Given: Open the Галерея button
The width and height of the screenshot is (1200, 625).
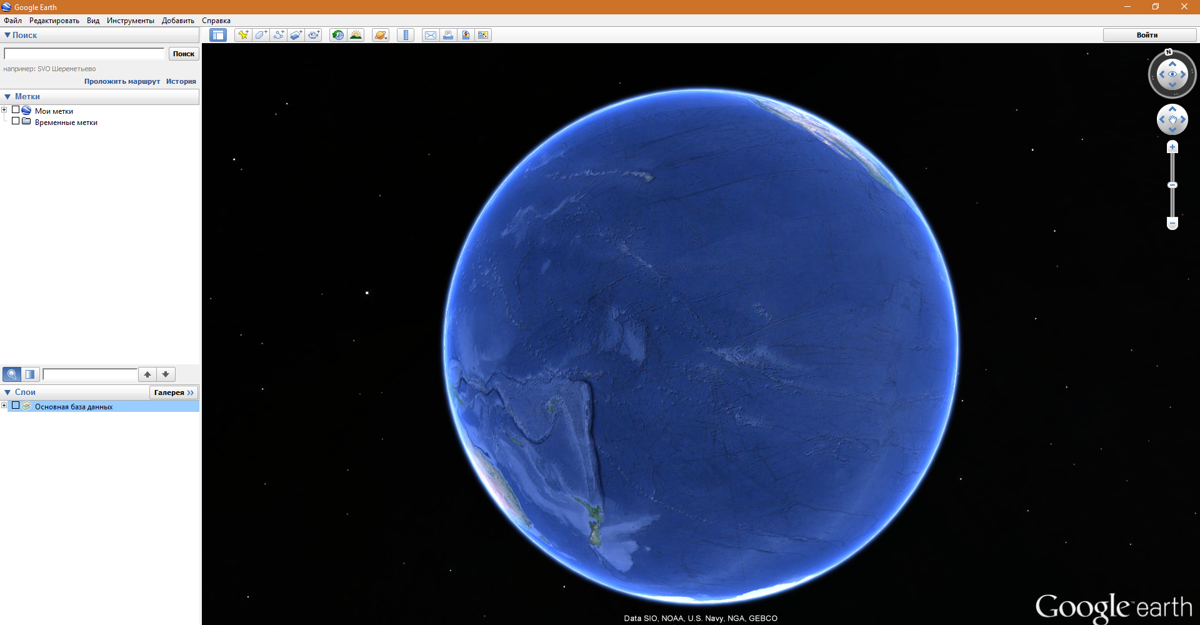Looking at the screenshot, I should pyautogui.click(x=174, y=392).
